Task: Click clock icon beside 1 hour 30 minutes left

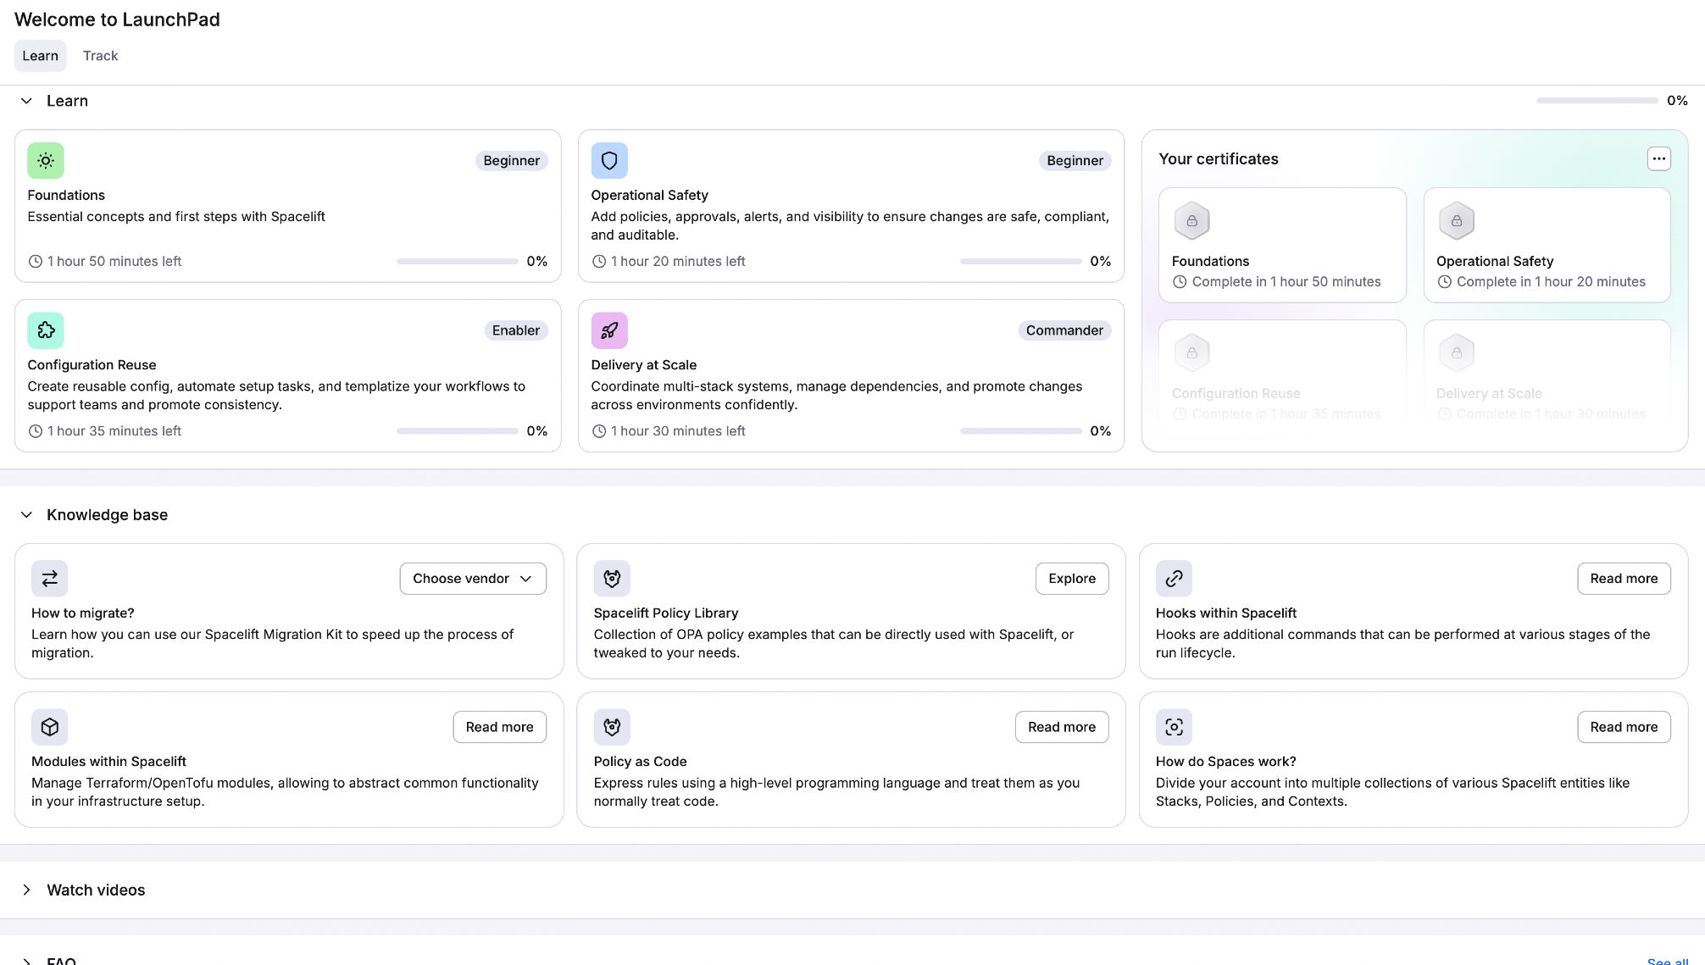Action: click(x=598, y=431)
